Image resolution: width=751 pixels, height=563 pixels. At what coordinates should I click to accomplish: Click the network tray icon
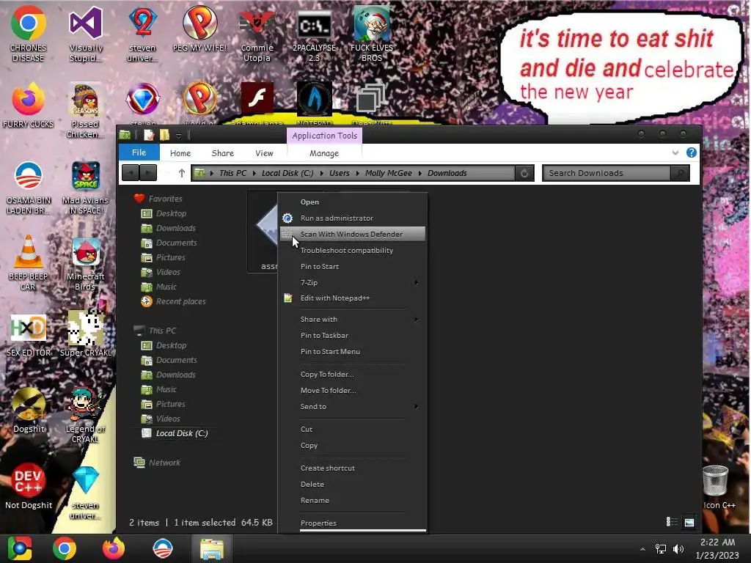661,548
